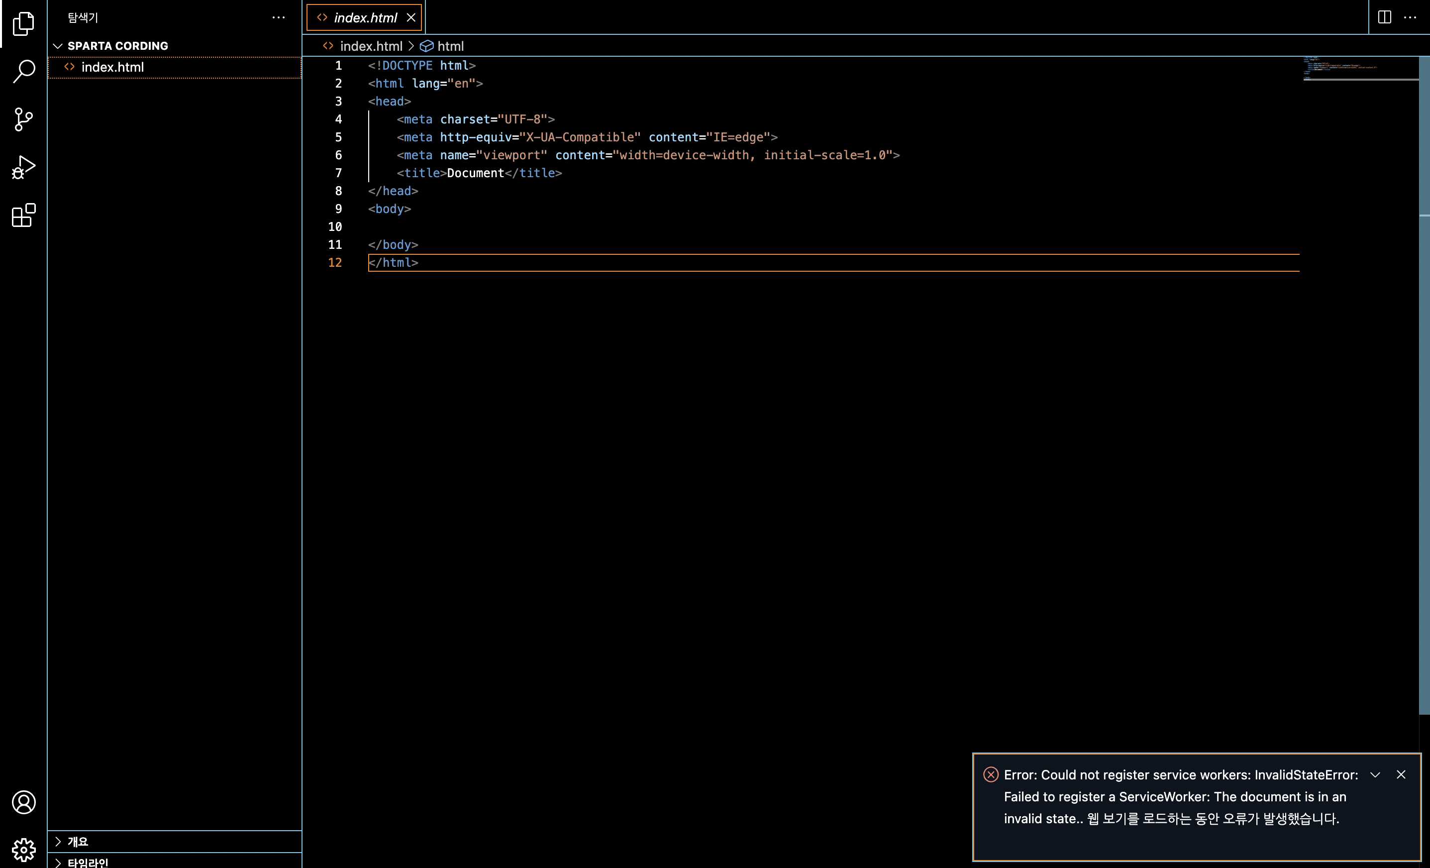Place cursor on the DOCTYPE line
Screen dimensions: 1430x868
click(422, 66)
